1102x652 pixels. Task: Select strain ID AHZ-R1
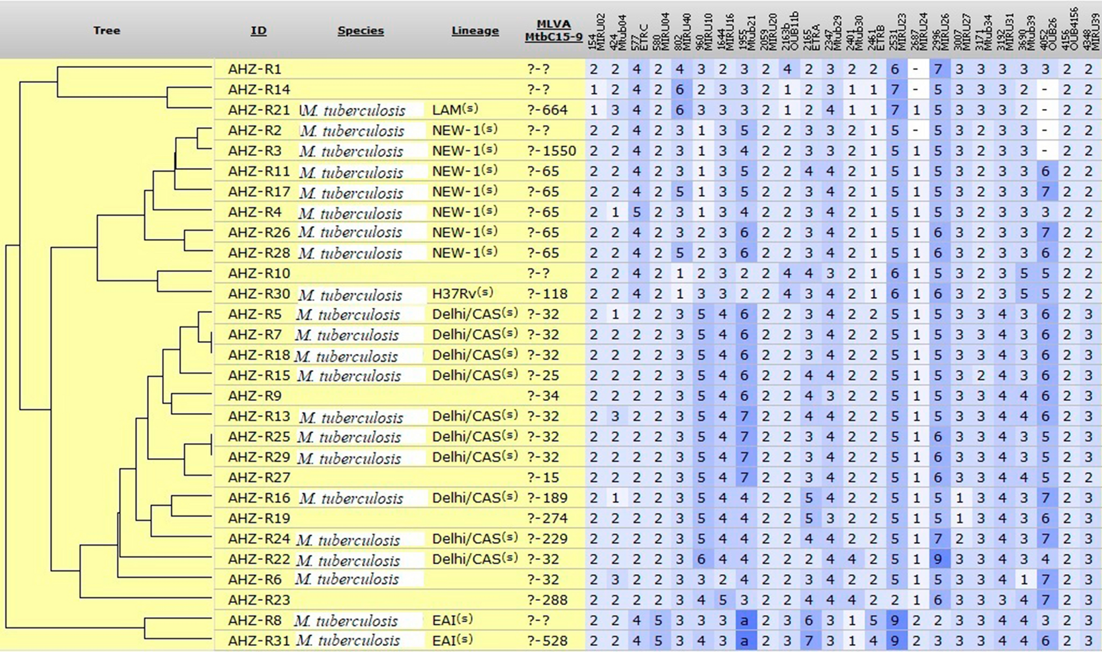coord(255,69)
